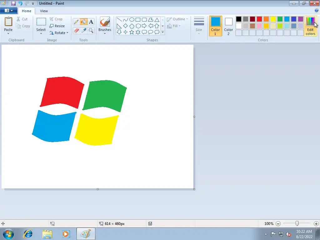The height and width of the screenshot is (240, 320).
Task: Choose the Up arrow shape
Action: (157, 26)
